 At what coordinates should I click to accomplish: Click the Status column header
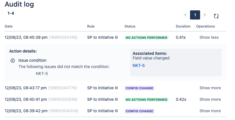pyautogui.click(x=130, y=26)
